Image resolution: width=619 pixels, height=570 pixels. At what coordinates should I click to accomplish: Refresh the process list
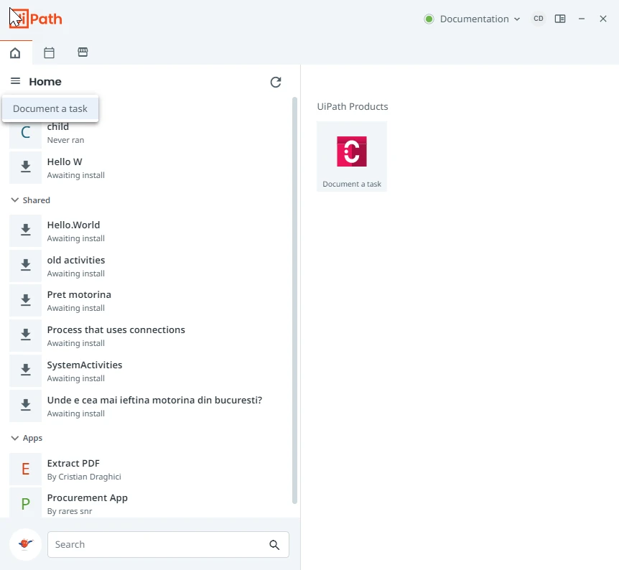point(276,82)
